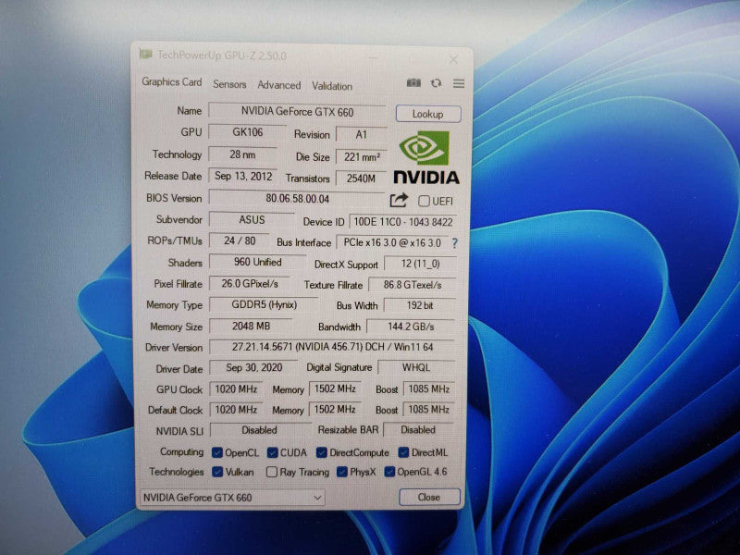Click the GPU-Z title bar app icon

pyautogui.click(x=145, y=55)
